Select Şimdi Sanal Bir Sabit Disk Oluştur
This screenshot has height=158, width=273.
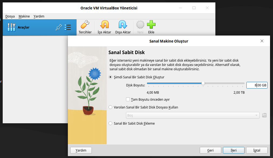(x=110, y=77)
